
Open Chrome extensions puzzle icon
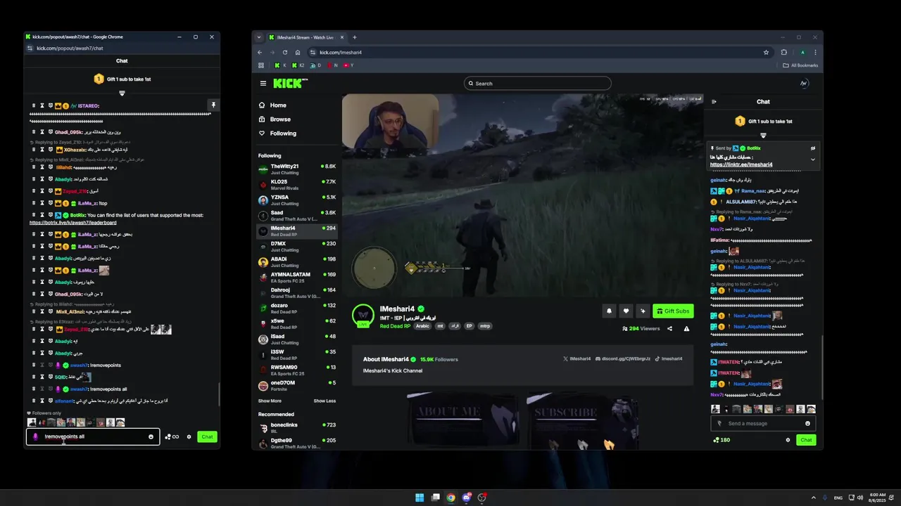click(783, 52)
